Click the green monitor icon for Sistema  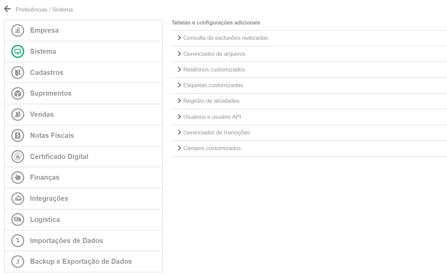tap(18, 51)
